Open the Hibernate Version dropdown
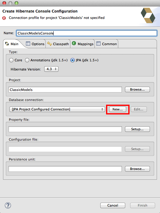160x213 pixels. 51,69
